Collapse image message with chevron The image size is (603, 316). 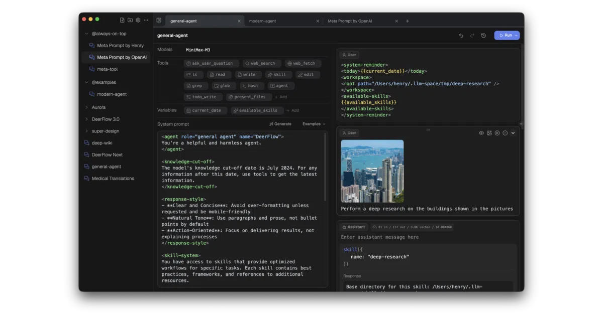pos(513,133)
